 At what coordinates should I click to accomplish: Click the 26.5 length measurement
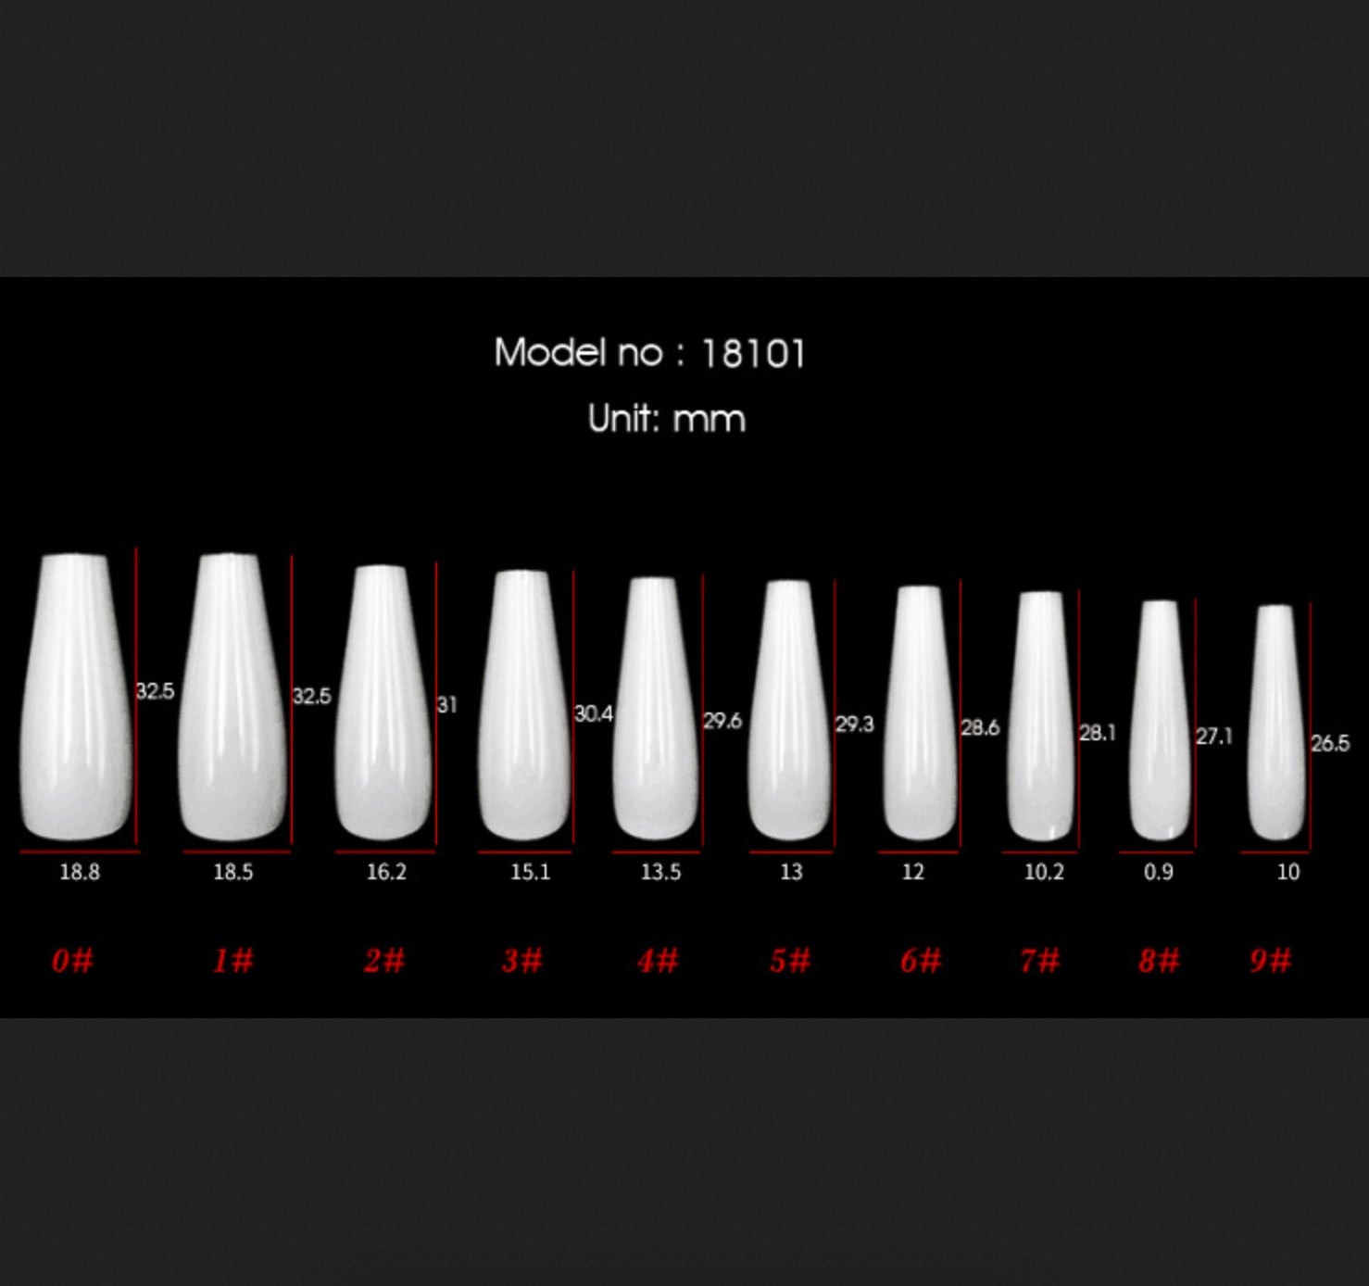coord(1330,743)
